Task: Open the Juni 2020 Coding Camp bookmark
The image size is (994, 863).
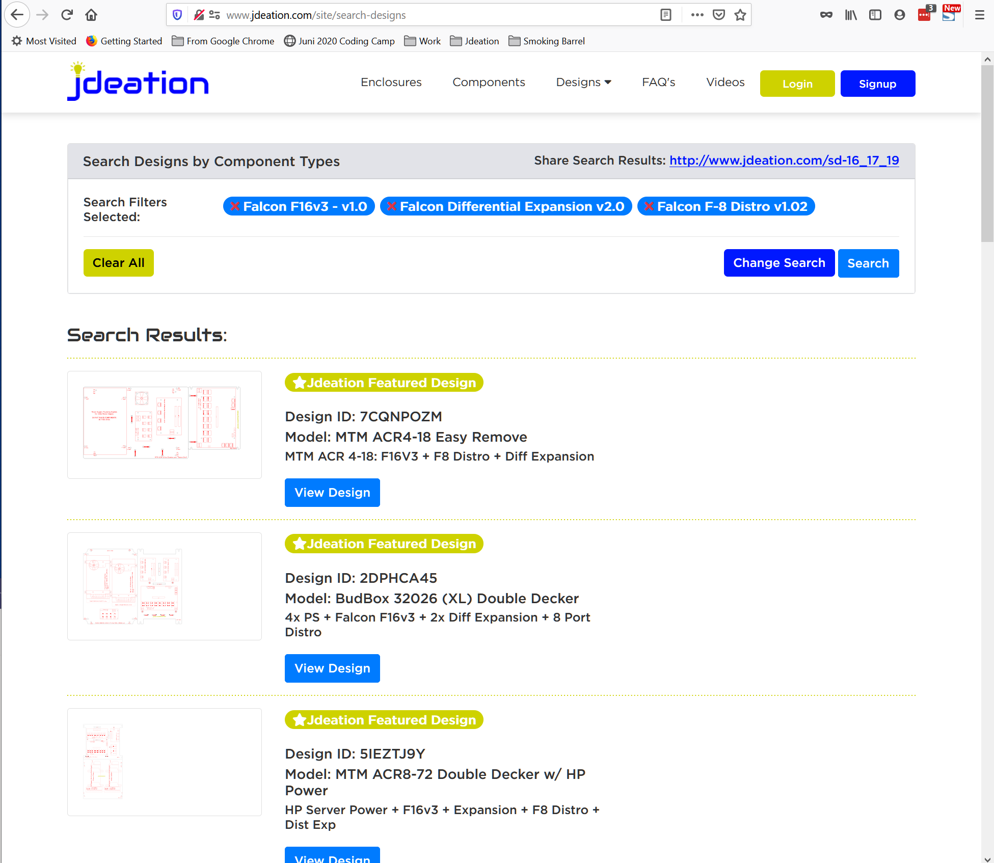Action: tap(339, 41)
